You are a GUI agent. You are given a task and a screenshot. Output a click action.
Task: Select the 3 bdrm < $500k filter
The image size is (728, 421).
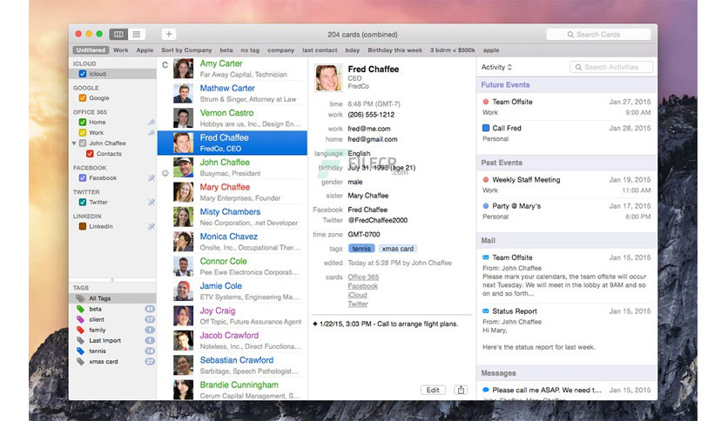453,50
